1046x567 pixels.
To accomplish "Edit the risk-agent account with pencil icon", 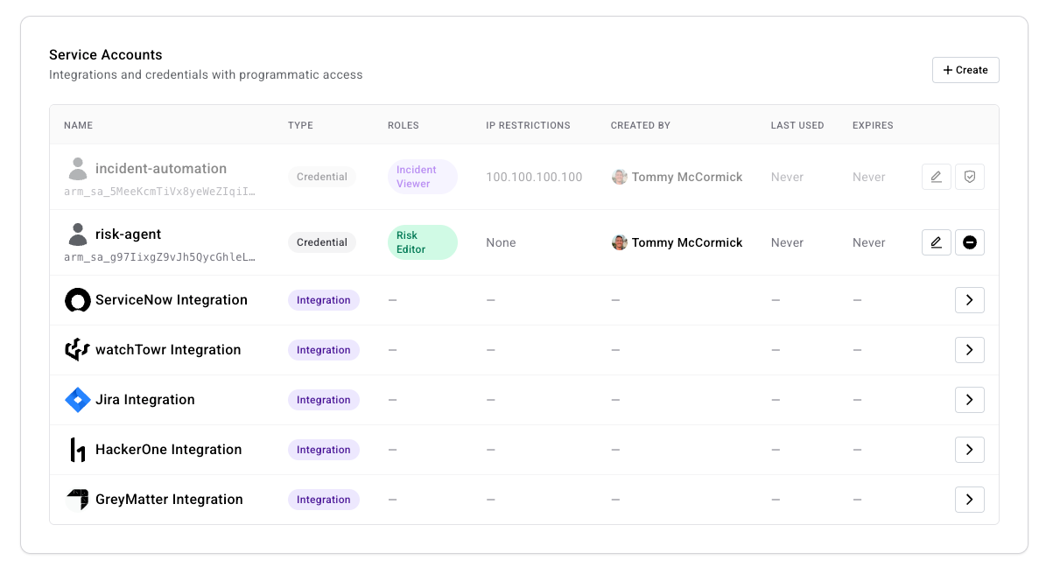I will coord(936,242).
